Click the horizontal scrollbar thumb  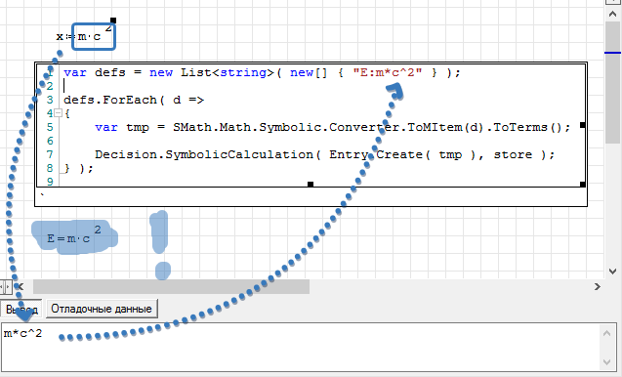point(171,286)
